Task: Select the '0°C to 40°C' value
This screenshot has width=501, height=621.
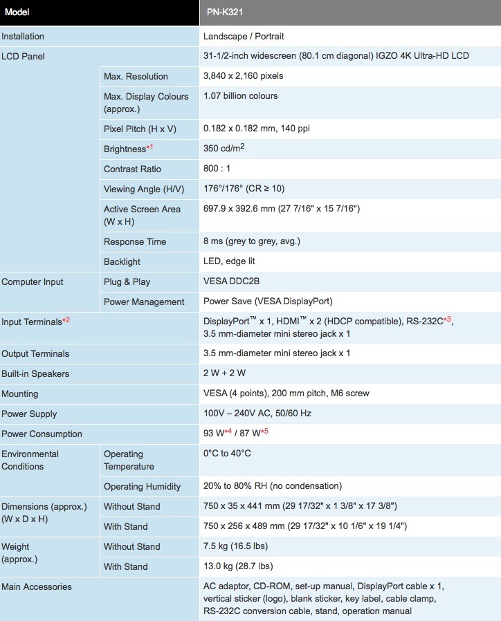Action: tap(227, 453)
